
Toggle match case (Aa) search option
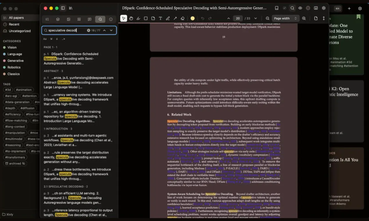pyautogui.click(x=45, y=39)
